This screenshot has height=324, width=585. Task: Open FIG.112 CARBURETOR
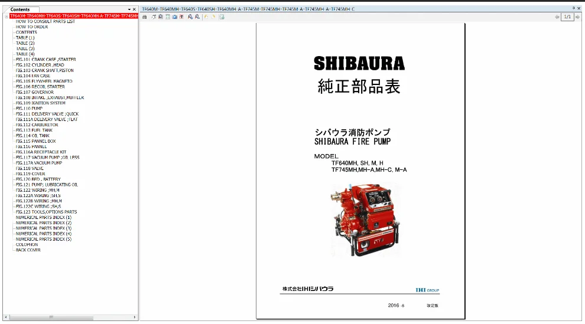coord(37,125)
